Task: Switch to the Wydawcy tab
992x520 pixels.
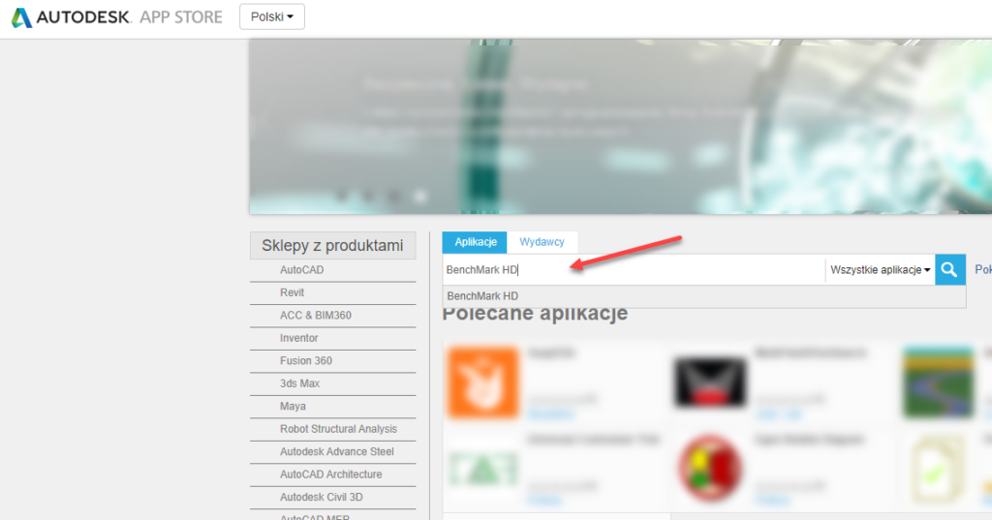Action: click(x=542, y=241)
